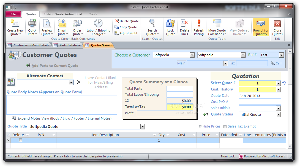Screen dimensions: 300x167
Task: Toggle Prompt for Quantity button
Action: (261, 27)
